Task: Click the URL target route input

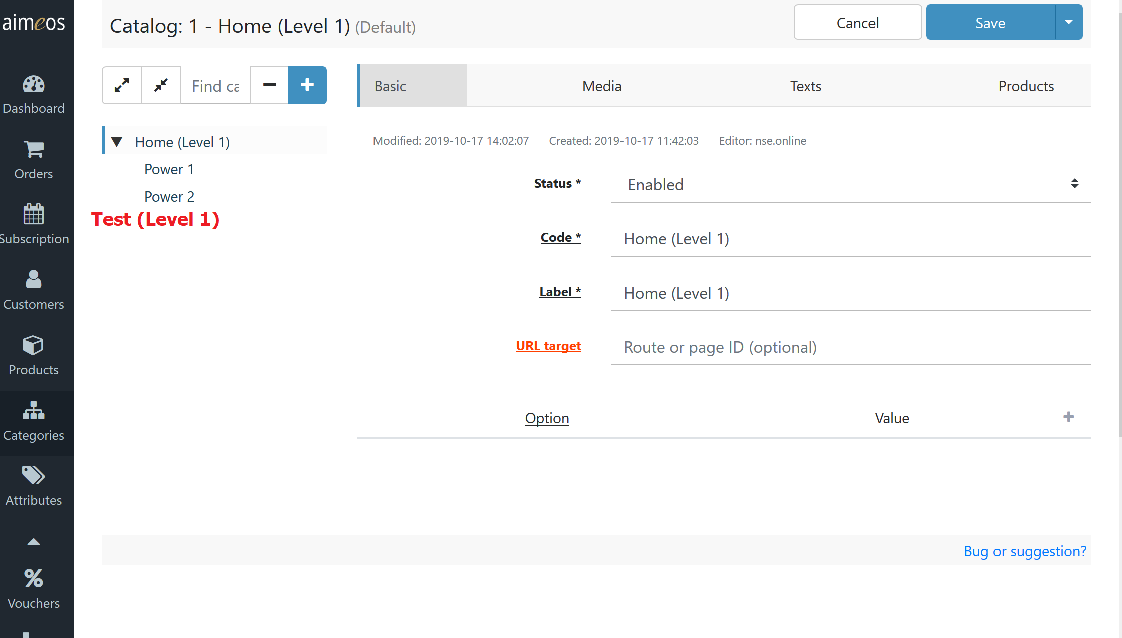Action: [851, 347]
